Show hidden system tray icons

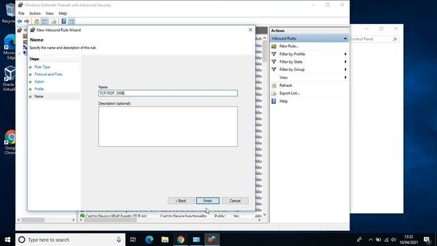tap(370, 240)
